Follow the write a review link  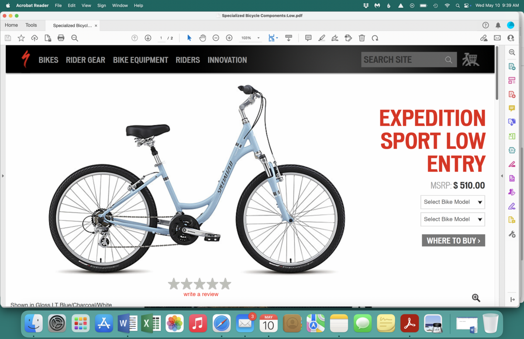[x=200, y=294]
